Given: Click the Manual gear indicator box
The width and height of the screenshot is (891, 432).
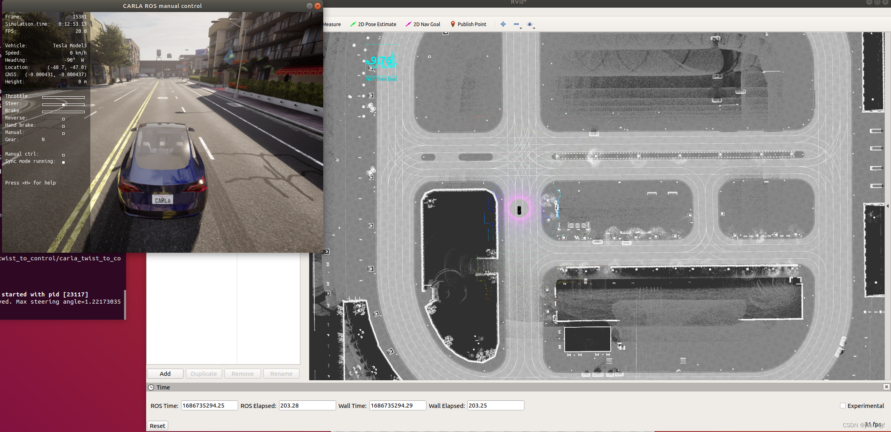Looking at the screenshot, I should point(63,134).
